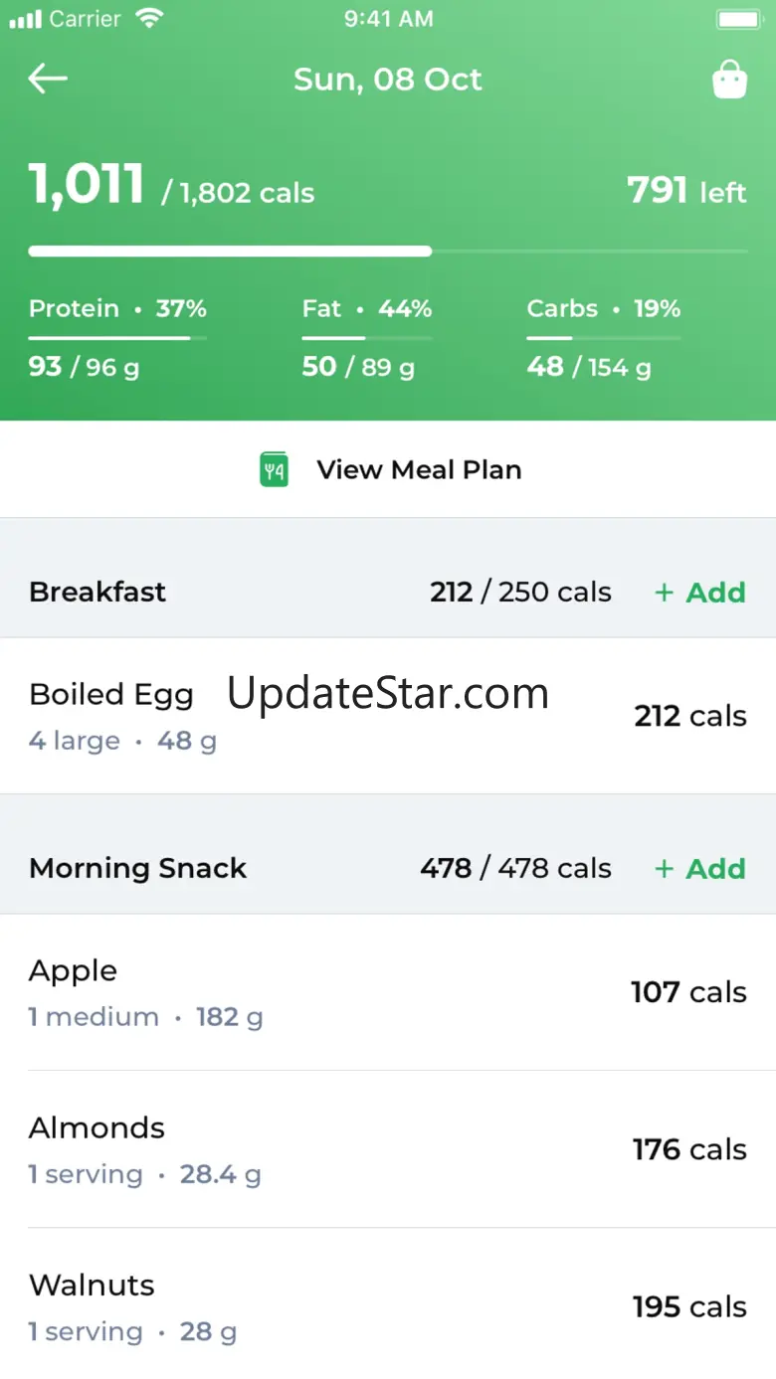Open the Almonds food entry
This screenshot has height=1379, width=776.
(388, 1149)
